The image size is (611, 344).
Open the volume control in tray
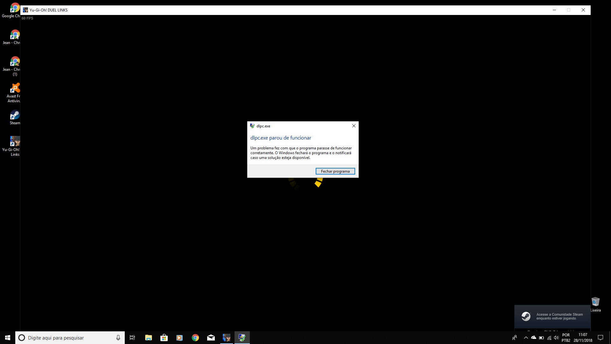[556, 338]
